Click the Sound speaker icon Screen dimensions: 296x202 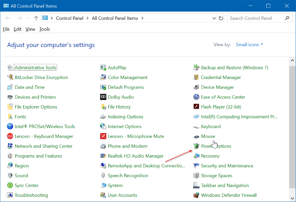click(10, 175)
